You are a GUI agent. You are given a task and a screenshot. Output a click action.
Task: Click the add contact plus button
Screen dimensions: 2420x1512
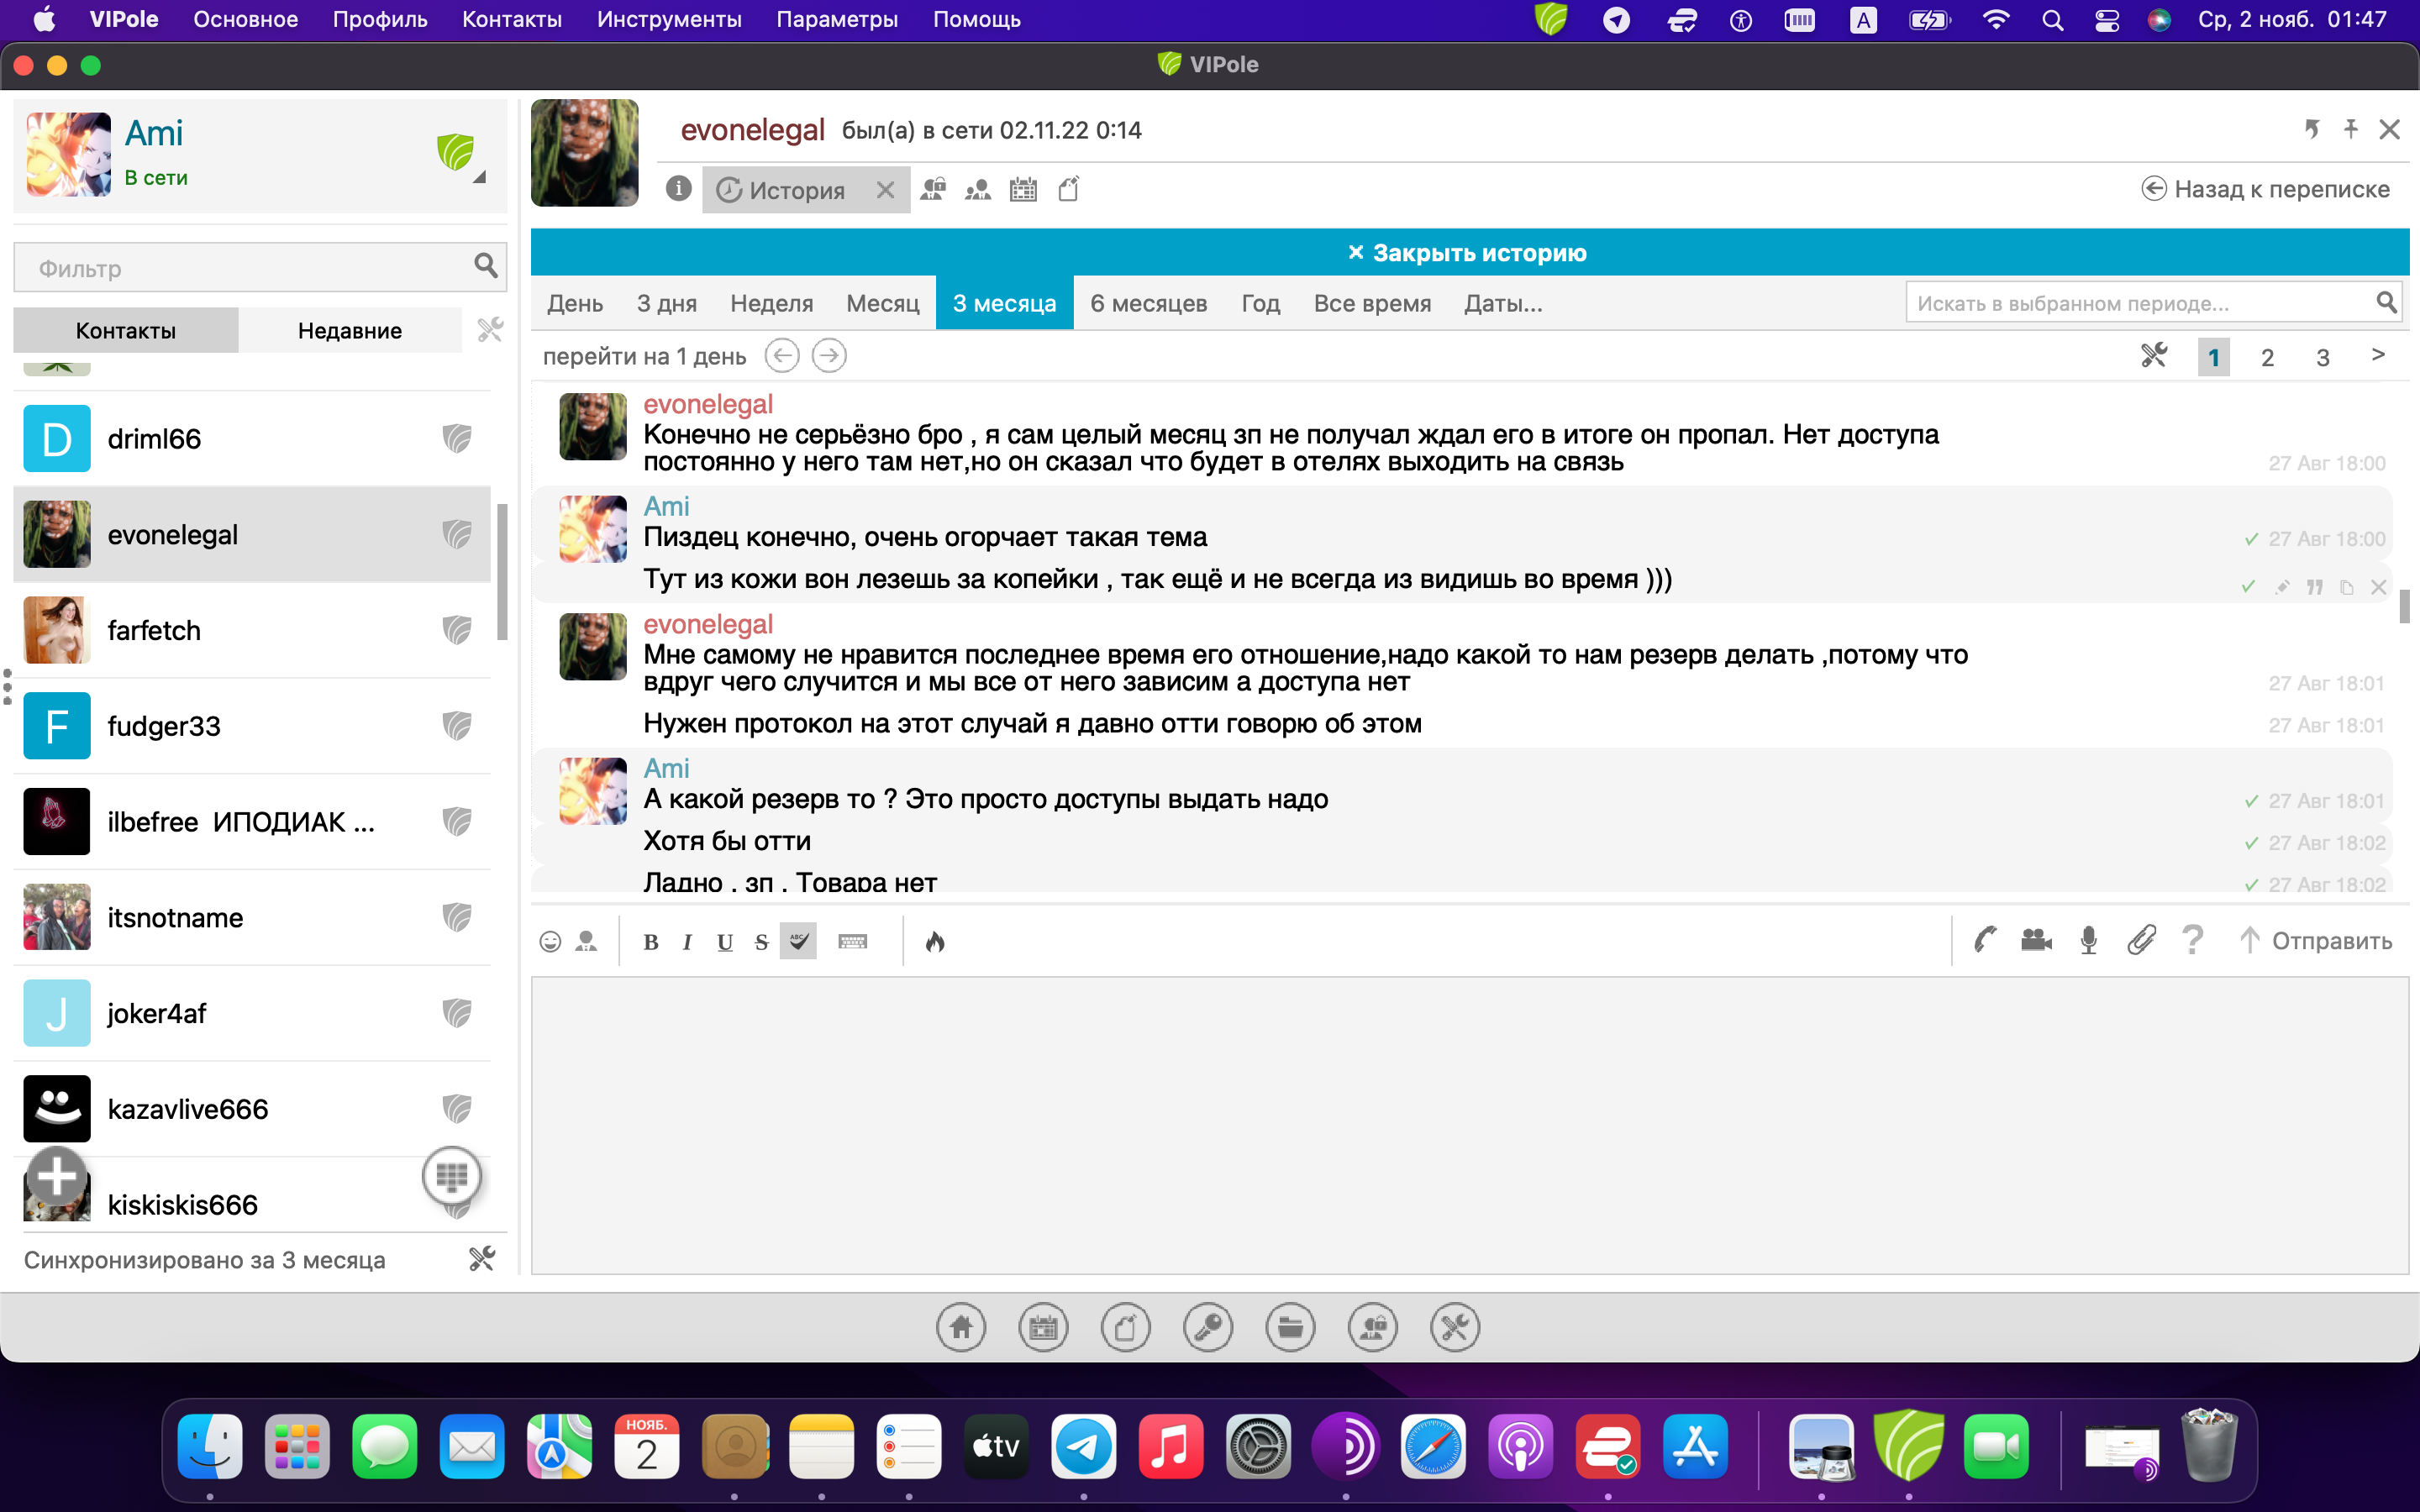pyautogui.click(x=57, y=1177)
